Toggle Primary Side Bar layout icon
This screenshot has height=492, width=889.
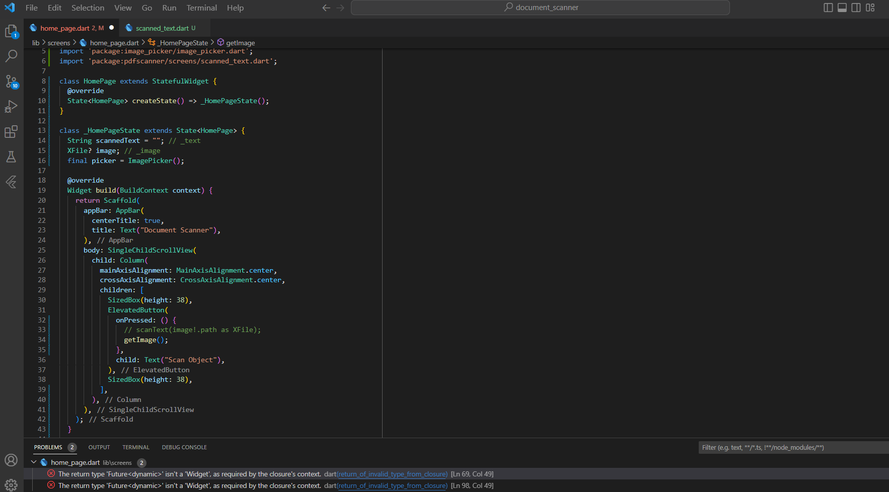point(828,8)
